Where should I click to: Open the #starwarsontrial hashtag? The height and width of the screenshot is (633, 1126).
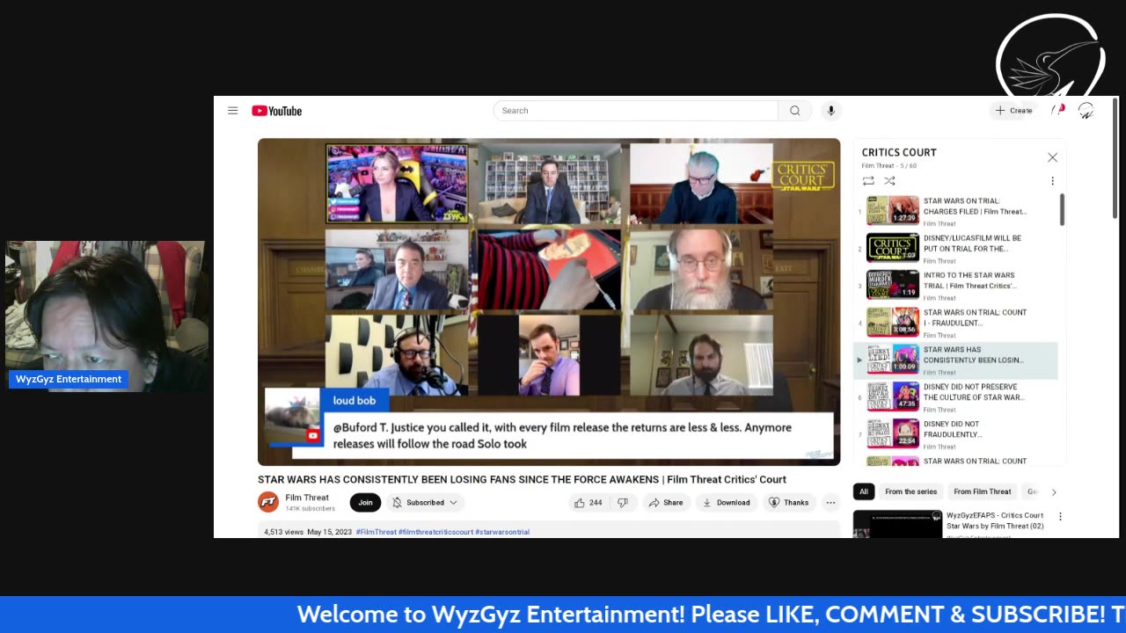pyautogui.click(x=502, y=532)
